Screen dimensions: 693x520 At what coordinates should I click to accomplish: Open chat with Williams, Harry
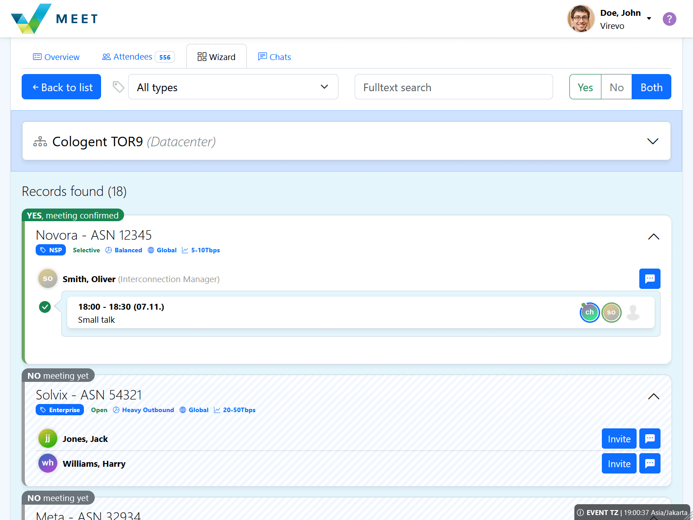tap(650, 463)
